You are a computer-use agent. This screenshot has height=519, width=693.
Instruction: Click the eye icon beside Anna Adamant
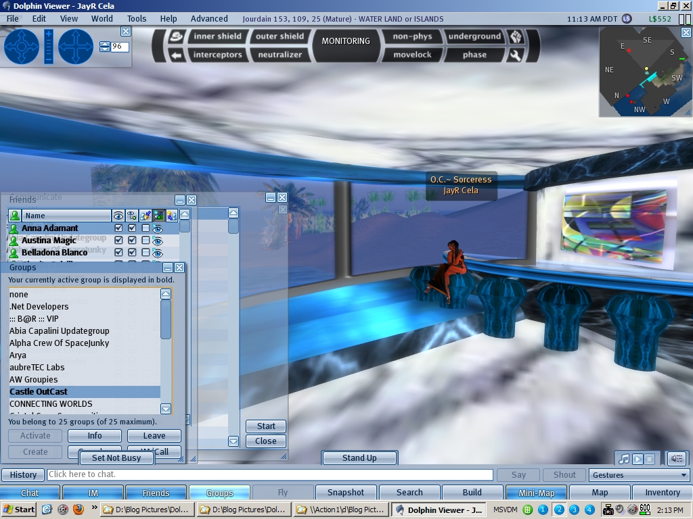click(158, 228)
